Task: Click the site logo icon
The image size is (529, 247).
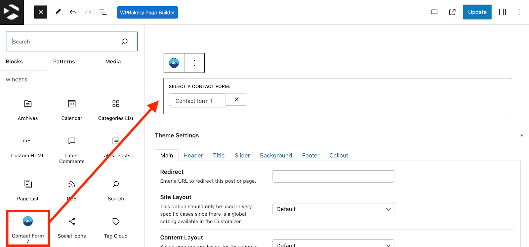Action: point(12,12)
